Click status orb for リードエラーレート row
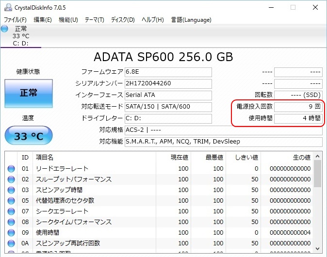This screenshot has width=327, height=257. point(11,169)
